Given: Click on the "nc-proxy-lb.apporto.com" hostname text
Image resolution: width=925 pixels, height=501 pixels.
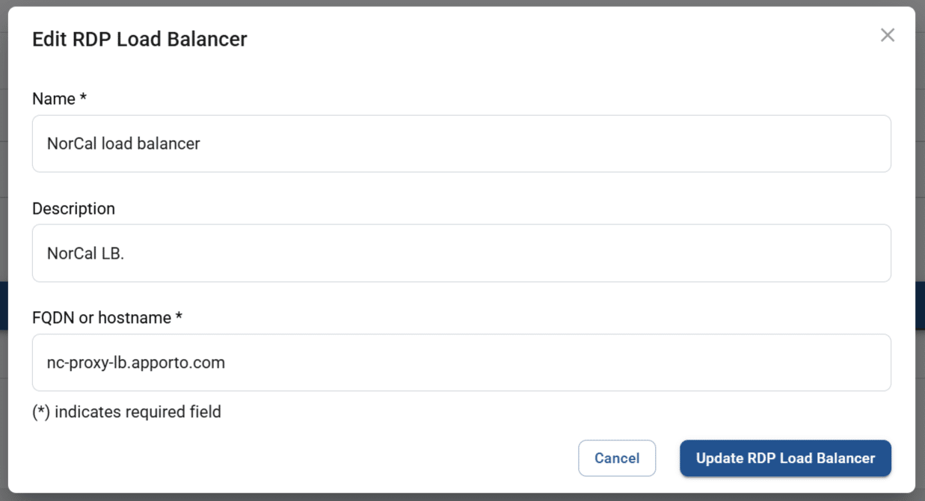Looking at the screenshot, I should [x=135, y=363].
